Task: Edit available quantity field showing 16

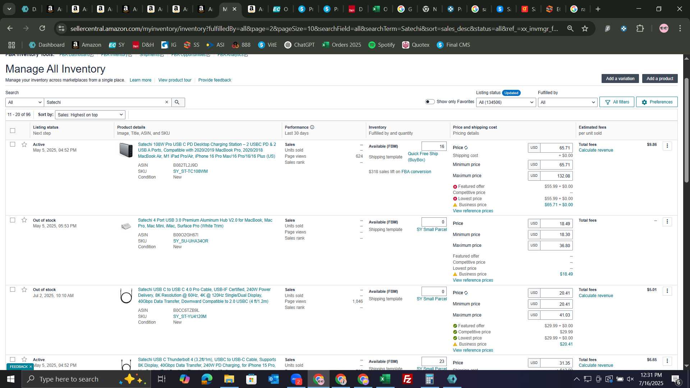Action: point(434,147)
